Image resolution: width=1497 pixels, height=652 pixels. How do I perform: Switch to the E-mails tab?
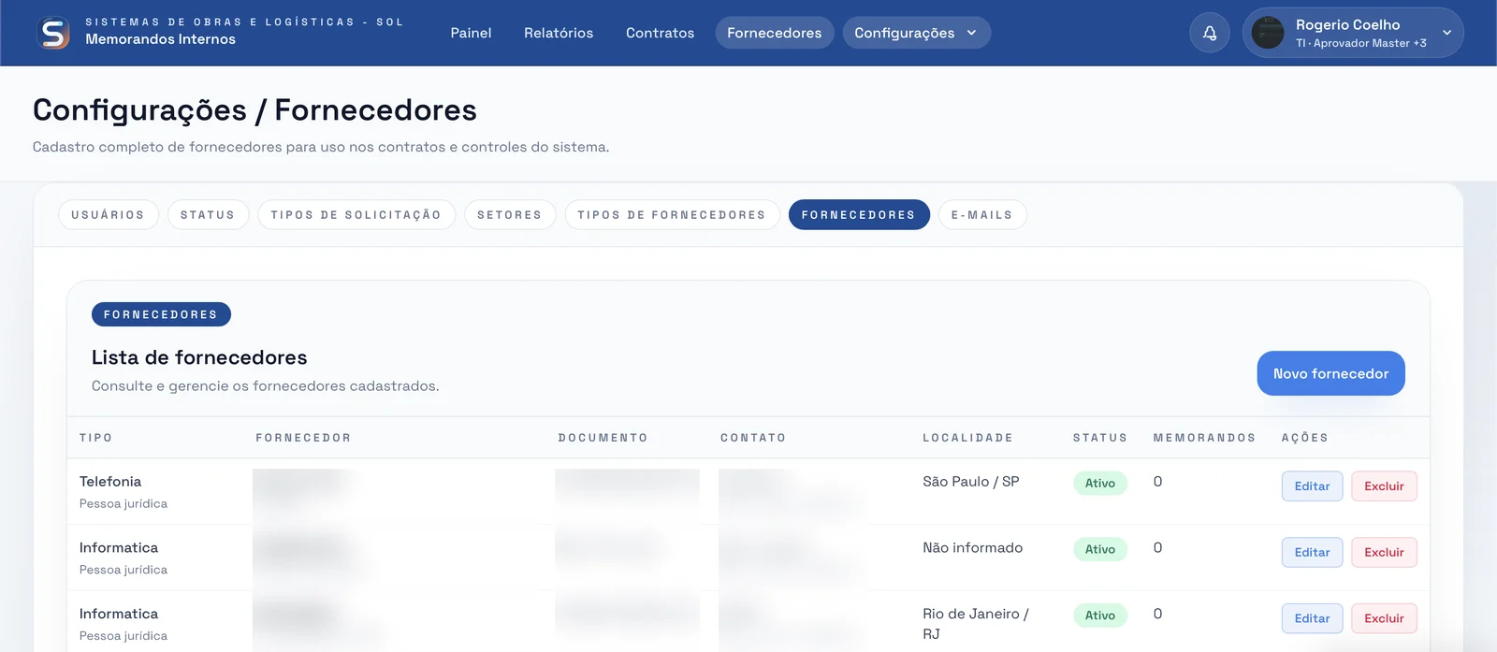982,214
